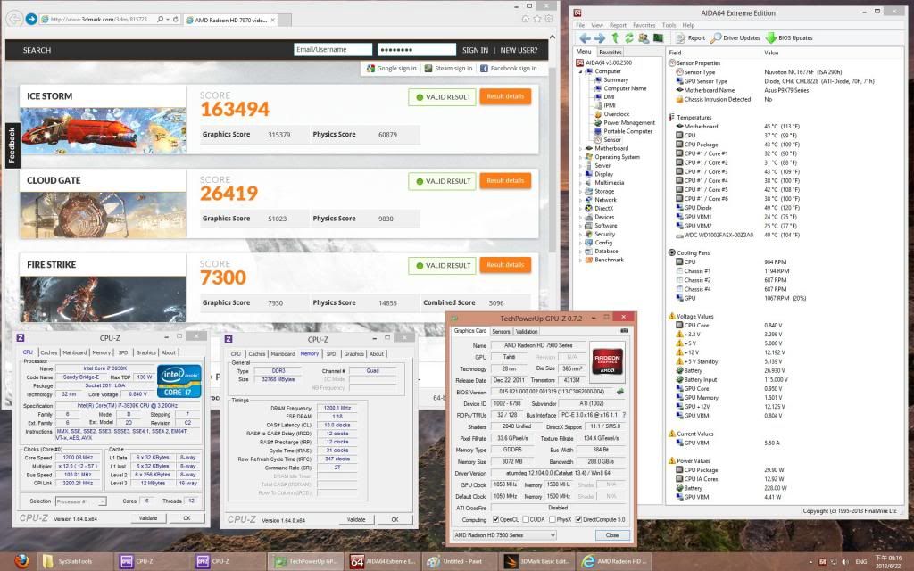Image resolution: width=914 pixels, height=571 pixels.
Task: Expand the Storage node in AIDA64 tree
Action: 580,191
